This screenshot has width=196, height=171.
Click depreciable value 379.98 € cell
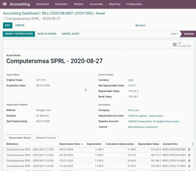click(x=156, y=166)
